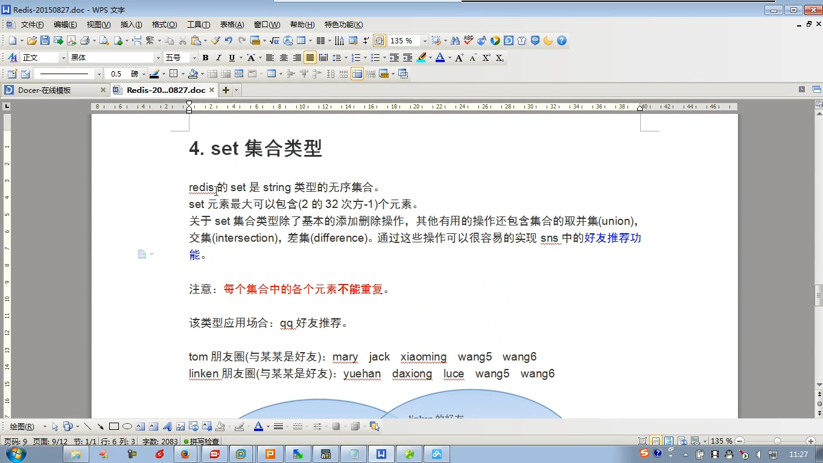The height and width of the screenshot is (463, 823).
Task: Apply subscript formatting X₂
Action: [500, 58]
